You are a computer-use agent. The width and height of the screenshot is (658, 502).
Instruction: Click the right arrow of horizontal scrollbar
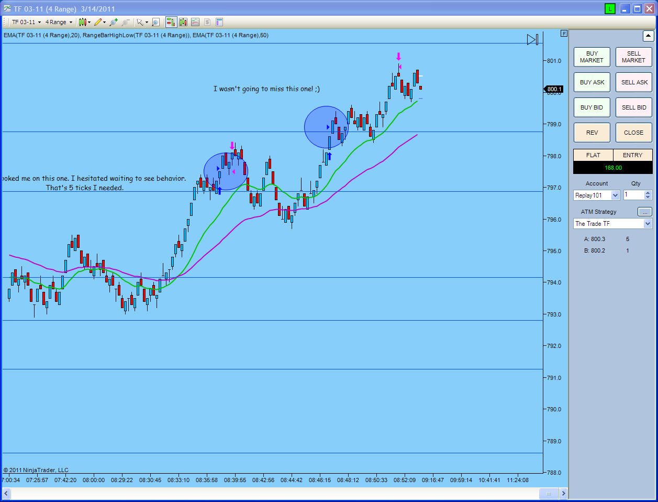point(563,494)
